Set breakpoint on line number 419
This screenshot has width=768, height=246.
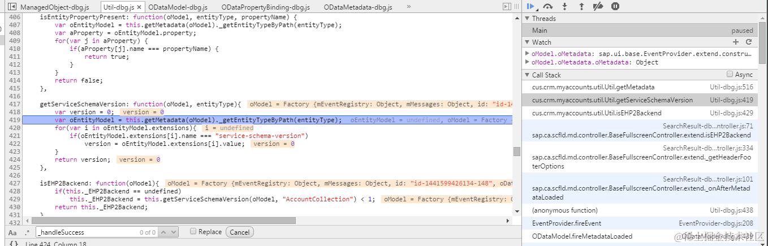[x=15, y=120]
